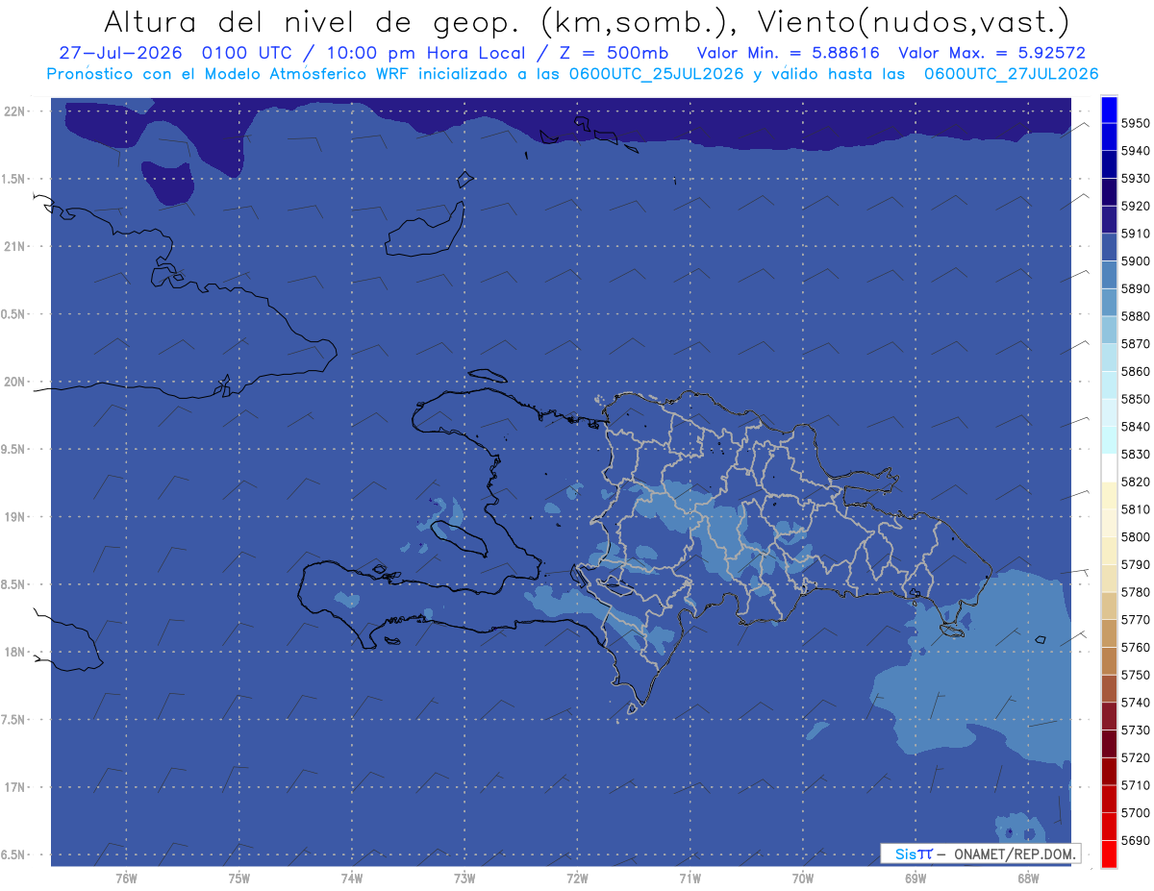
Task: Click the 21N latitude label
Action: [x=16, y=246]
